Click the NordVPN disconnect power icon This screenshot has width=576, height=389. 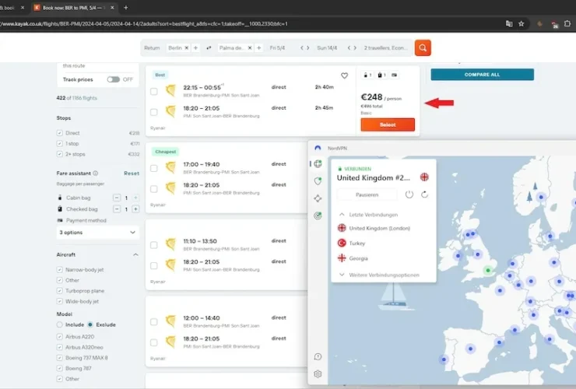point(409,194)
